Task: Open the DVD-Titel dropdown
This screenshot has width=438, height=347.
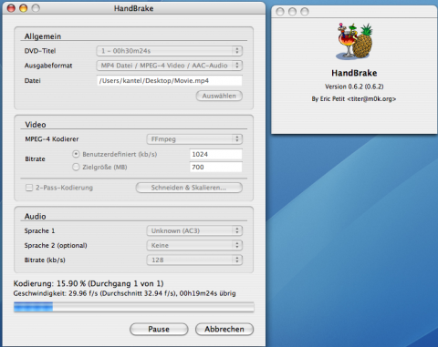Action: click(170, 51)
